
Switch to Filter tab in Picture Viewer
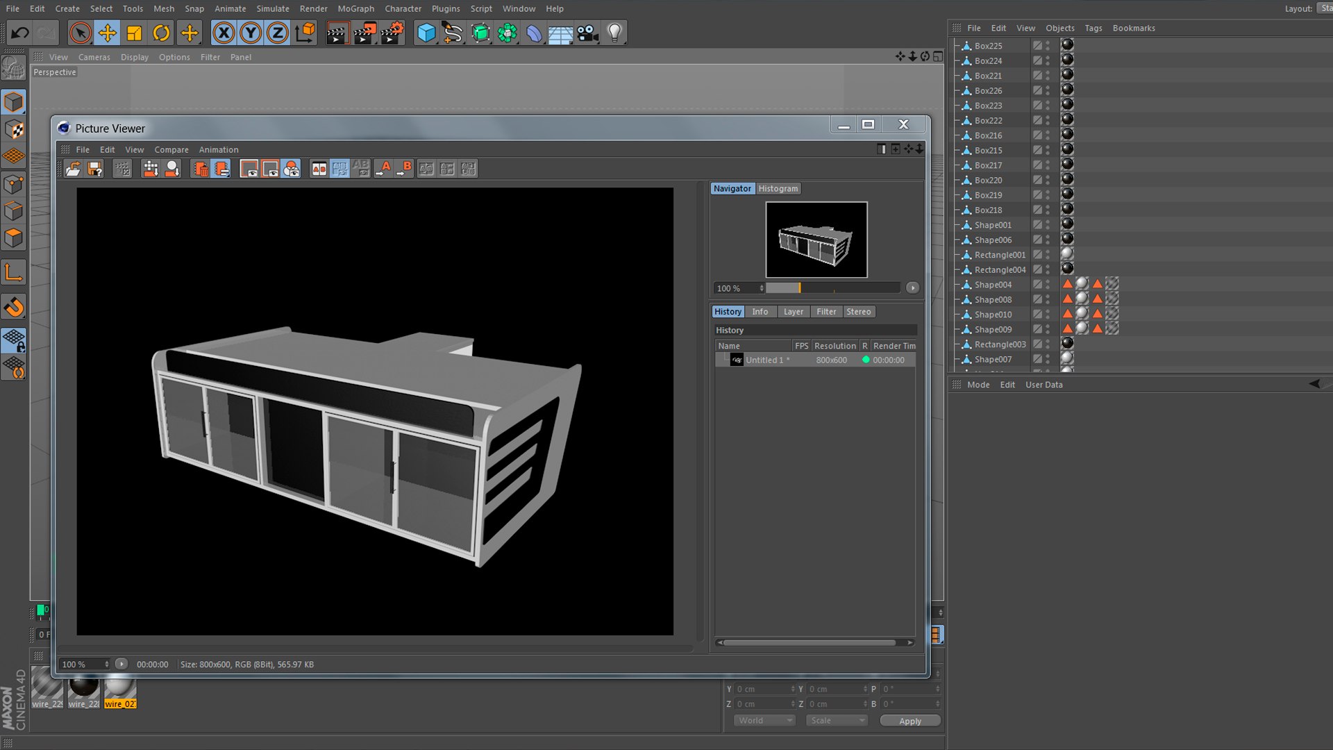(826, 312)
